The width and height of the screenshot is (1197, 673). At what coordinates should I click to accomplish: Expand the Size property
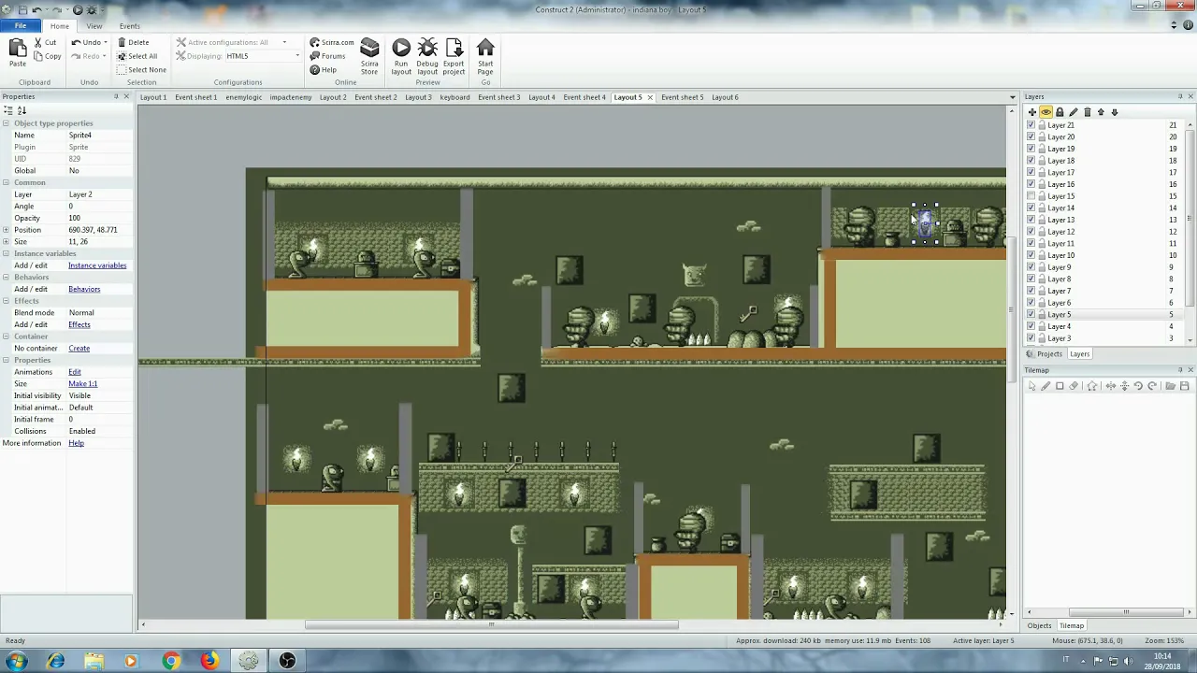pyautogui.click(x=6, y=242)
